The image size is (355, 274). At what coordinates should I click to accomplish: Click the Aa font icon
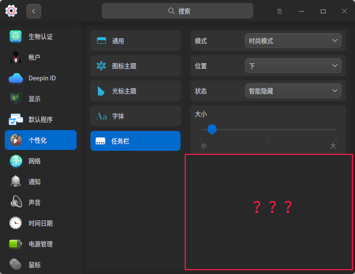pyautogui.click(x=101, y=116)
